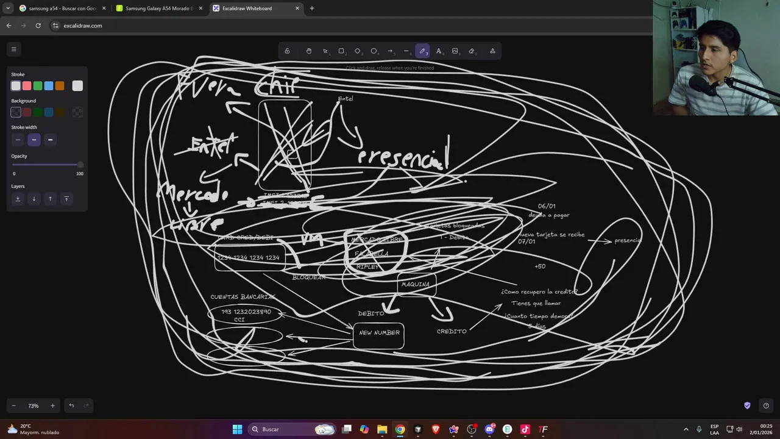Undo the last action
Viewport: 780px width, 439px height.
coord(71,405)
